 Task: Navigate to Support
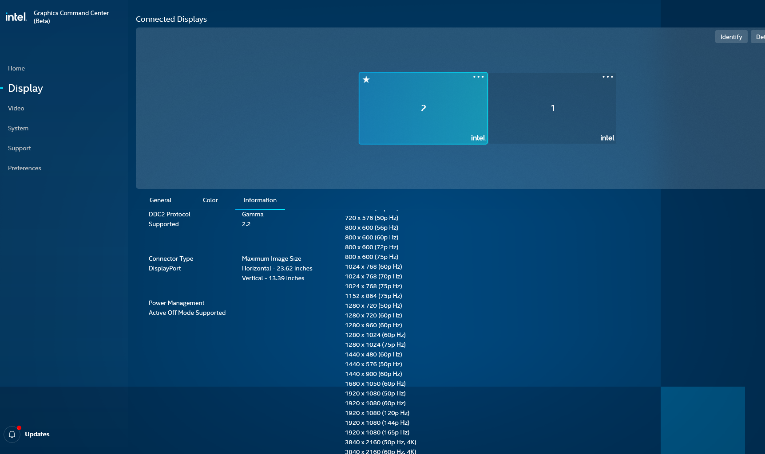point(20,148)
